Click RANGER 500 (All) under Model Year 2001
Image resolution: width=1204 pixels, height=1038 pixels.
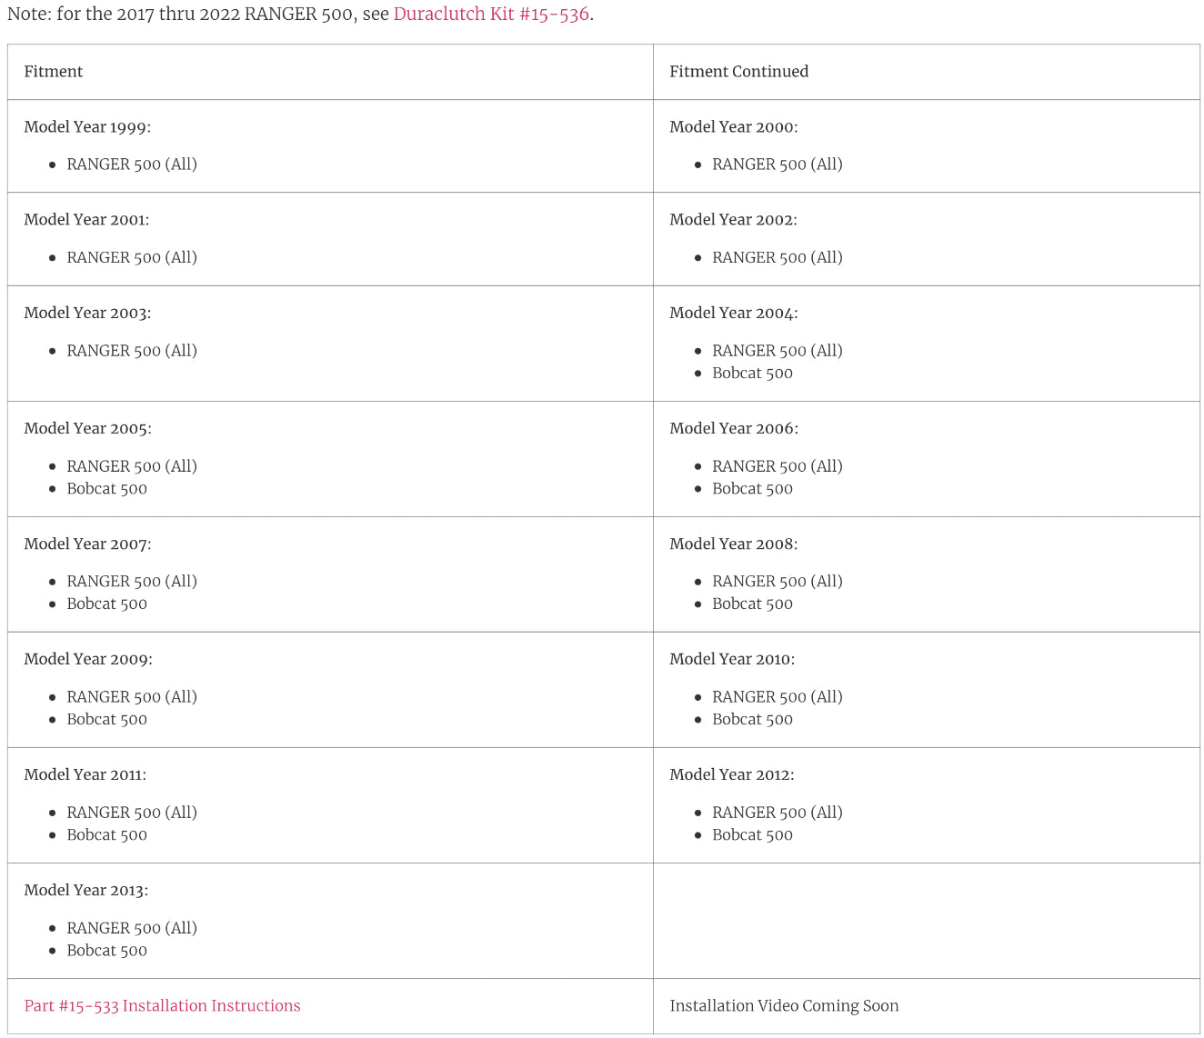(132, 257)
